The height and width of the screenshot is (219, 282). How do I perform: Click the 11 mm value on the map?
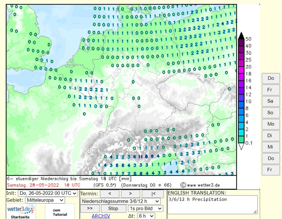(x=140, y=157)
